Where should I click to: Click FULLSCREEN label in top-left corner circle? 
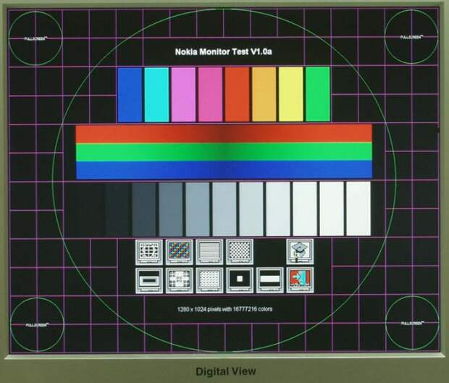[x=35, y=38]
